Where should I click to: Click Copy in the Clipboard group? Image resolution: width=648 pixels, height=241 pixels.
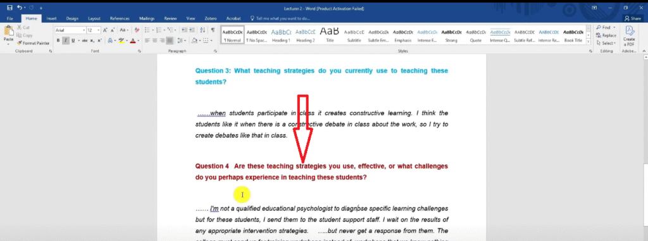25,35
